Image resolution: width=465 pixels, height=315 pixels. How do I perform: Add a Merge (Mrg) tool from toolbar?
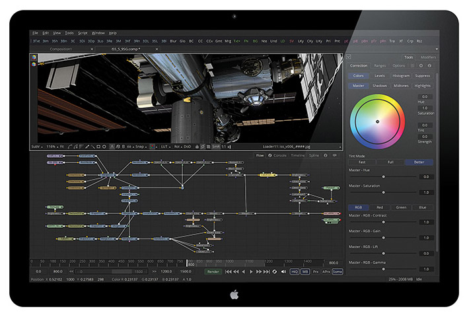click(x=228, y=40)
